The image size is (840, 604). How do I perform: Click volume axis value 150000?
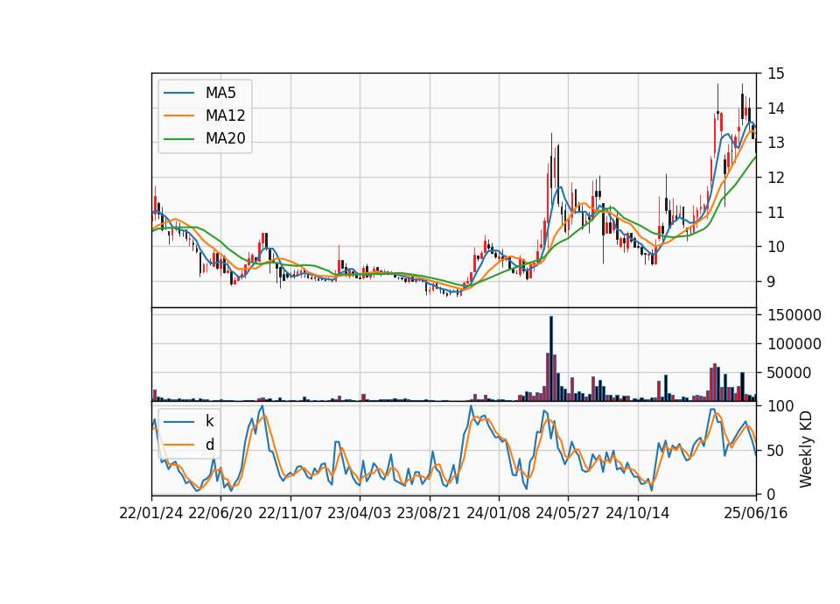(794, 315)
